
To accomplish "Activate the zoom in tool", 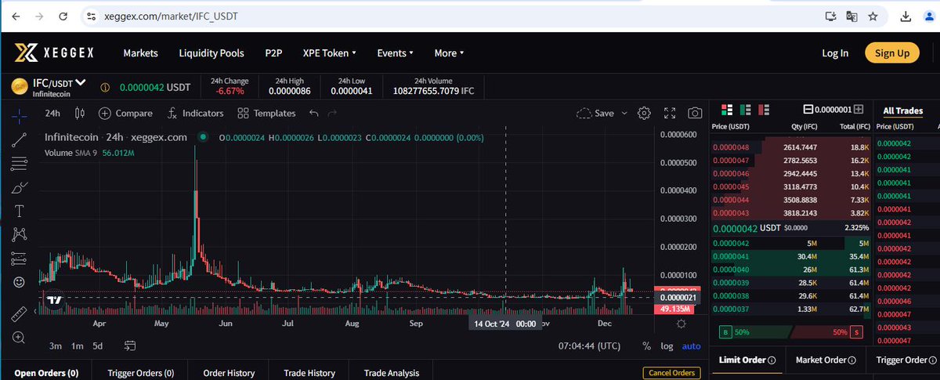I will click(20, 338).
